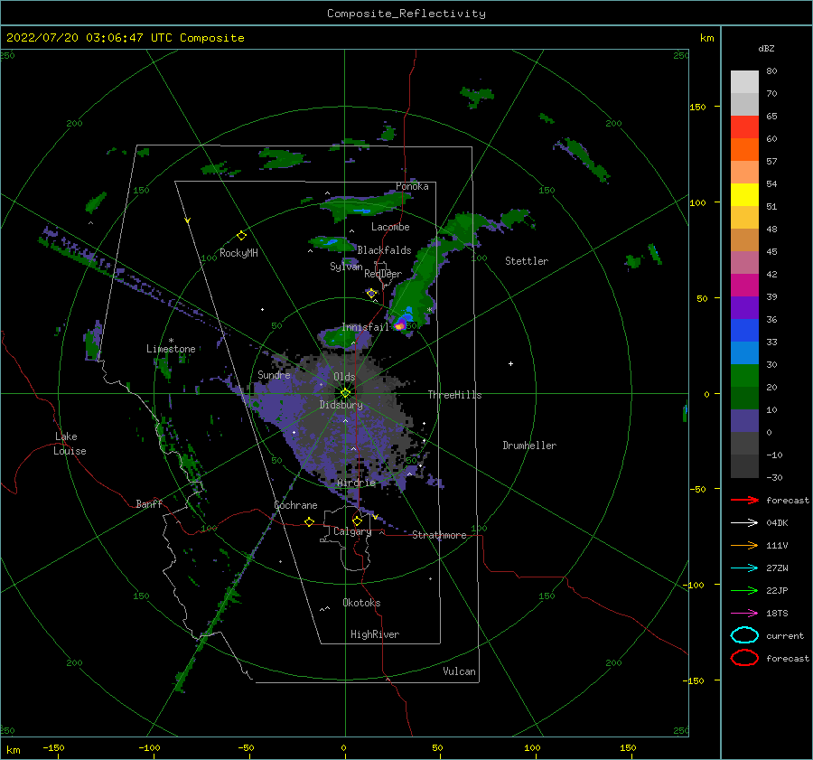
Task: Click the Airdrie label
Action: coord(356,483)
